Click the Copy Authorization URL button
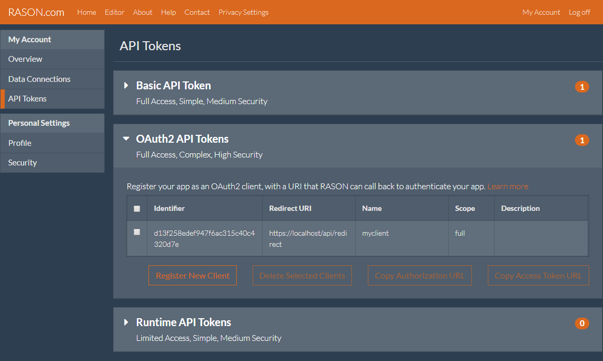The image size is (603, 361). (x=420, y=275)
